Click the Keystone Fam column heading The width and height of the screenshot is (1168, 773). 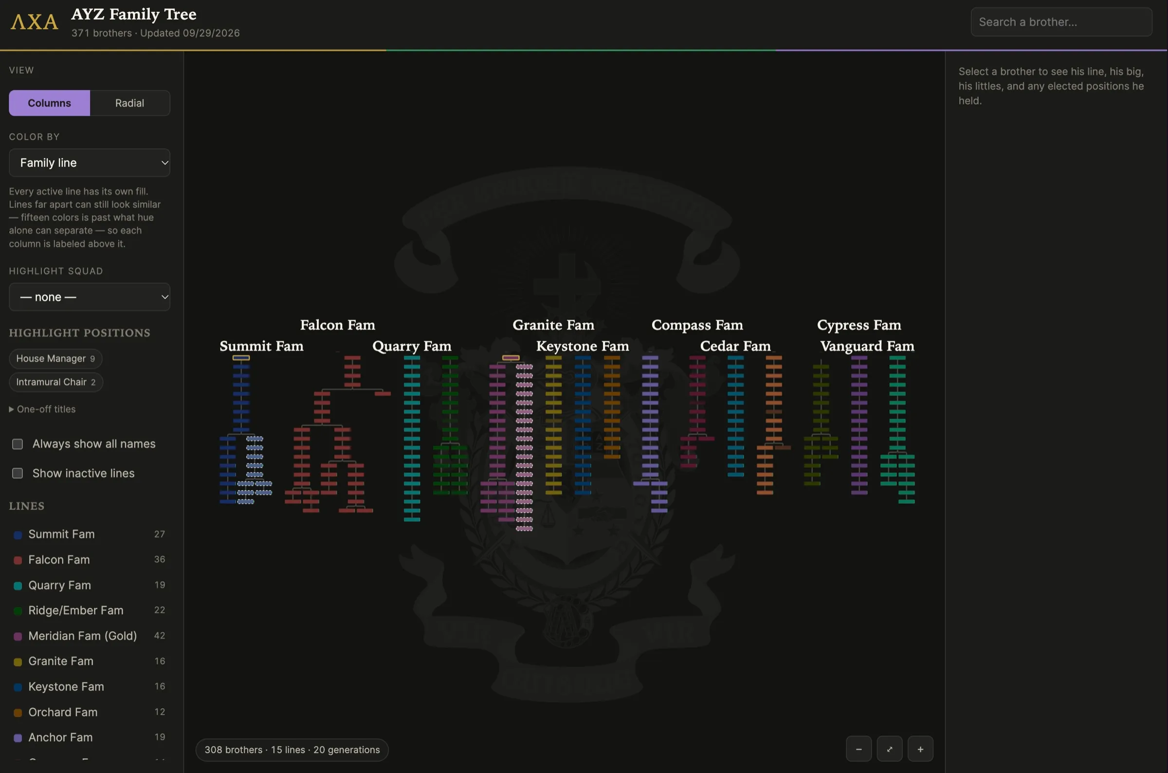(583, 346)
